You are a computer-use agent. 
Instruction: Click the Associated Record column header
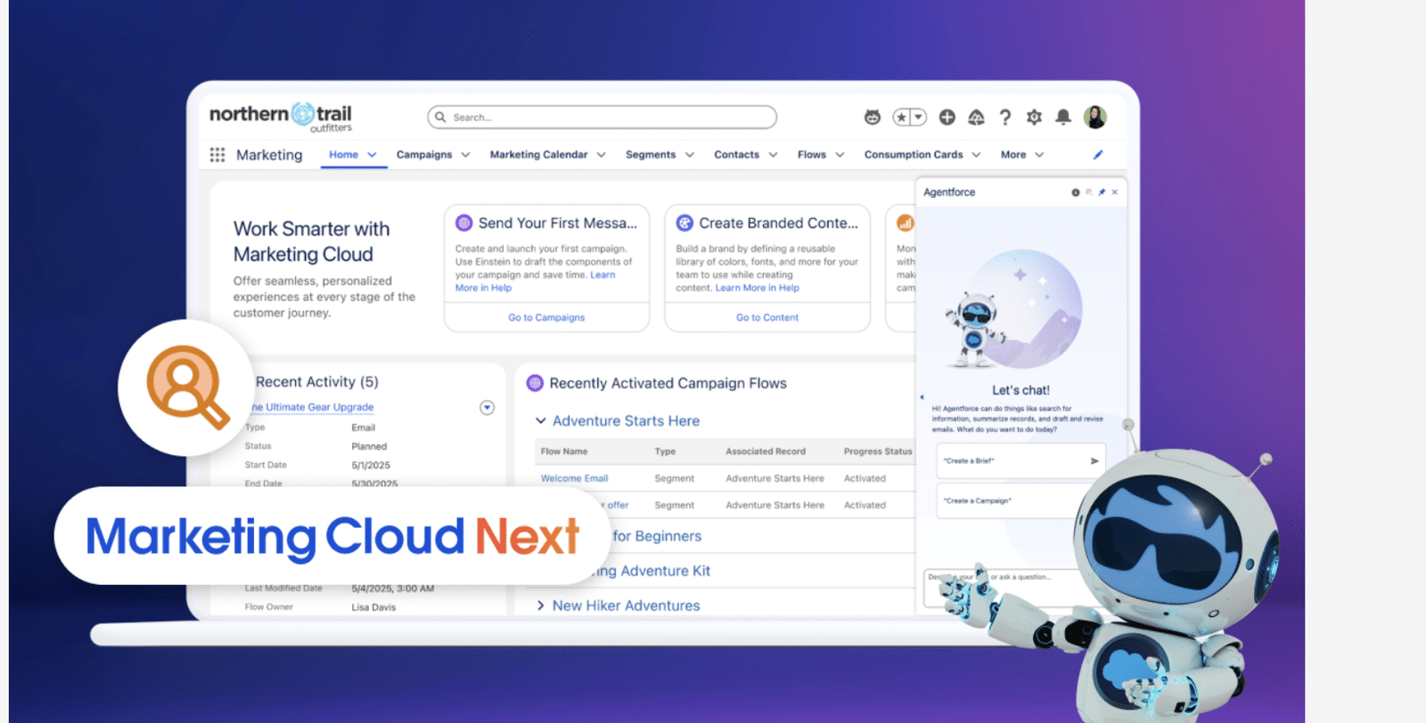click(765, 452)
